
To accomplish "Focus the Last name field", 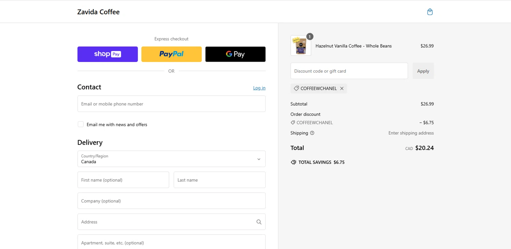I will 220,180.
